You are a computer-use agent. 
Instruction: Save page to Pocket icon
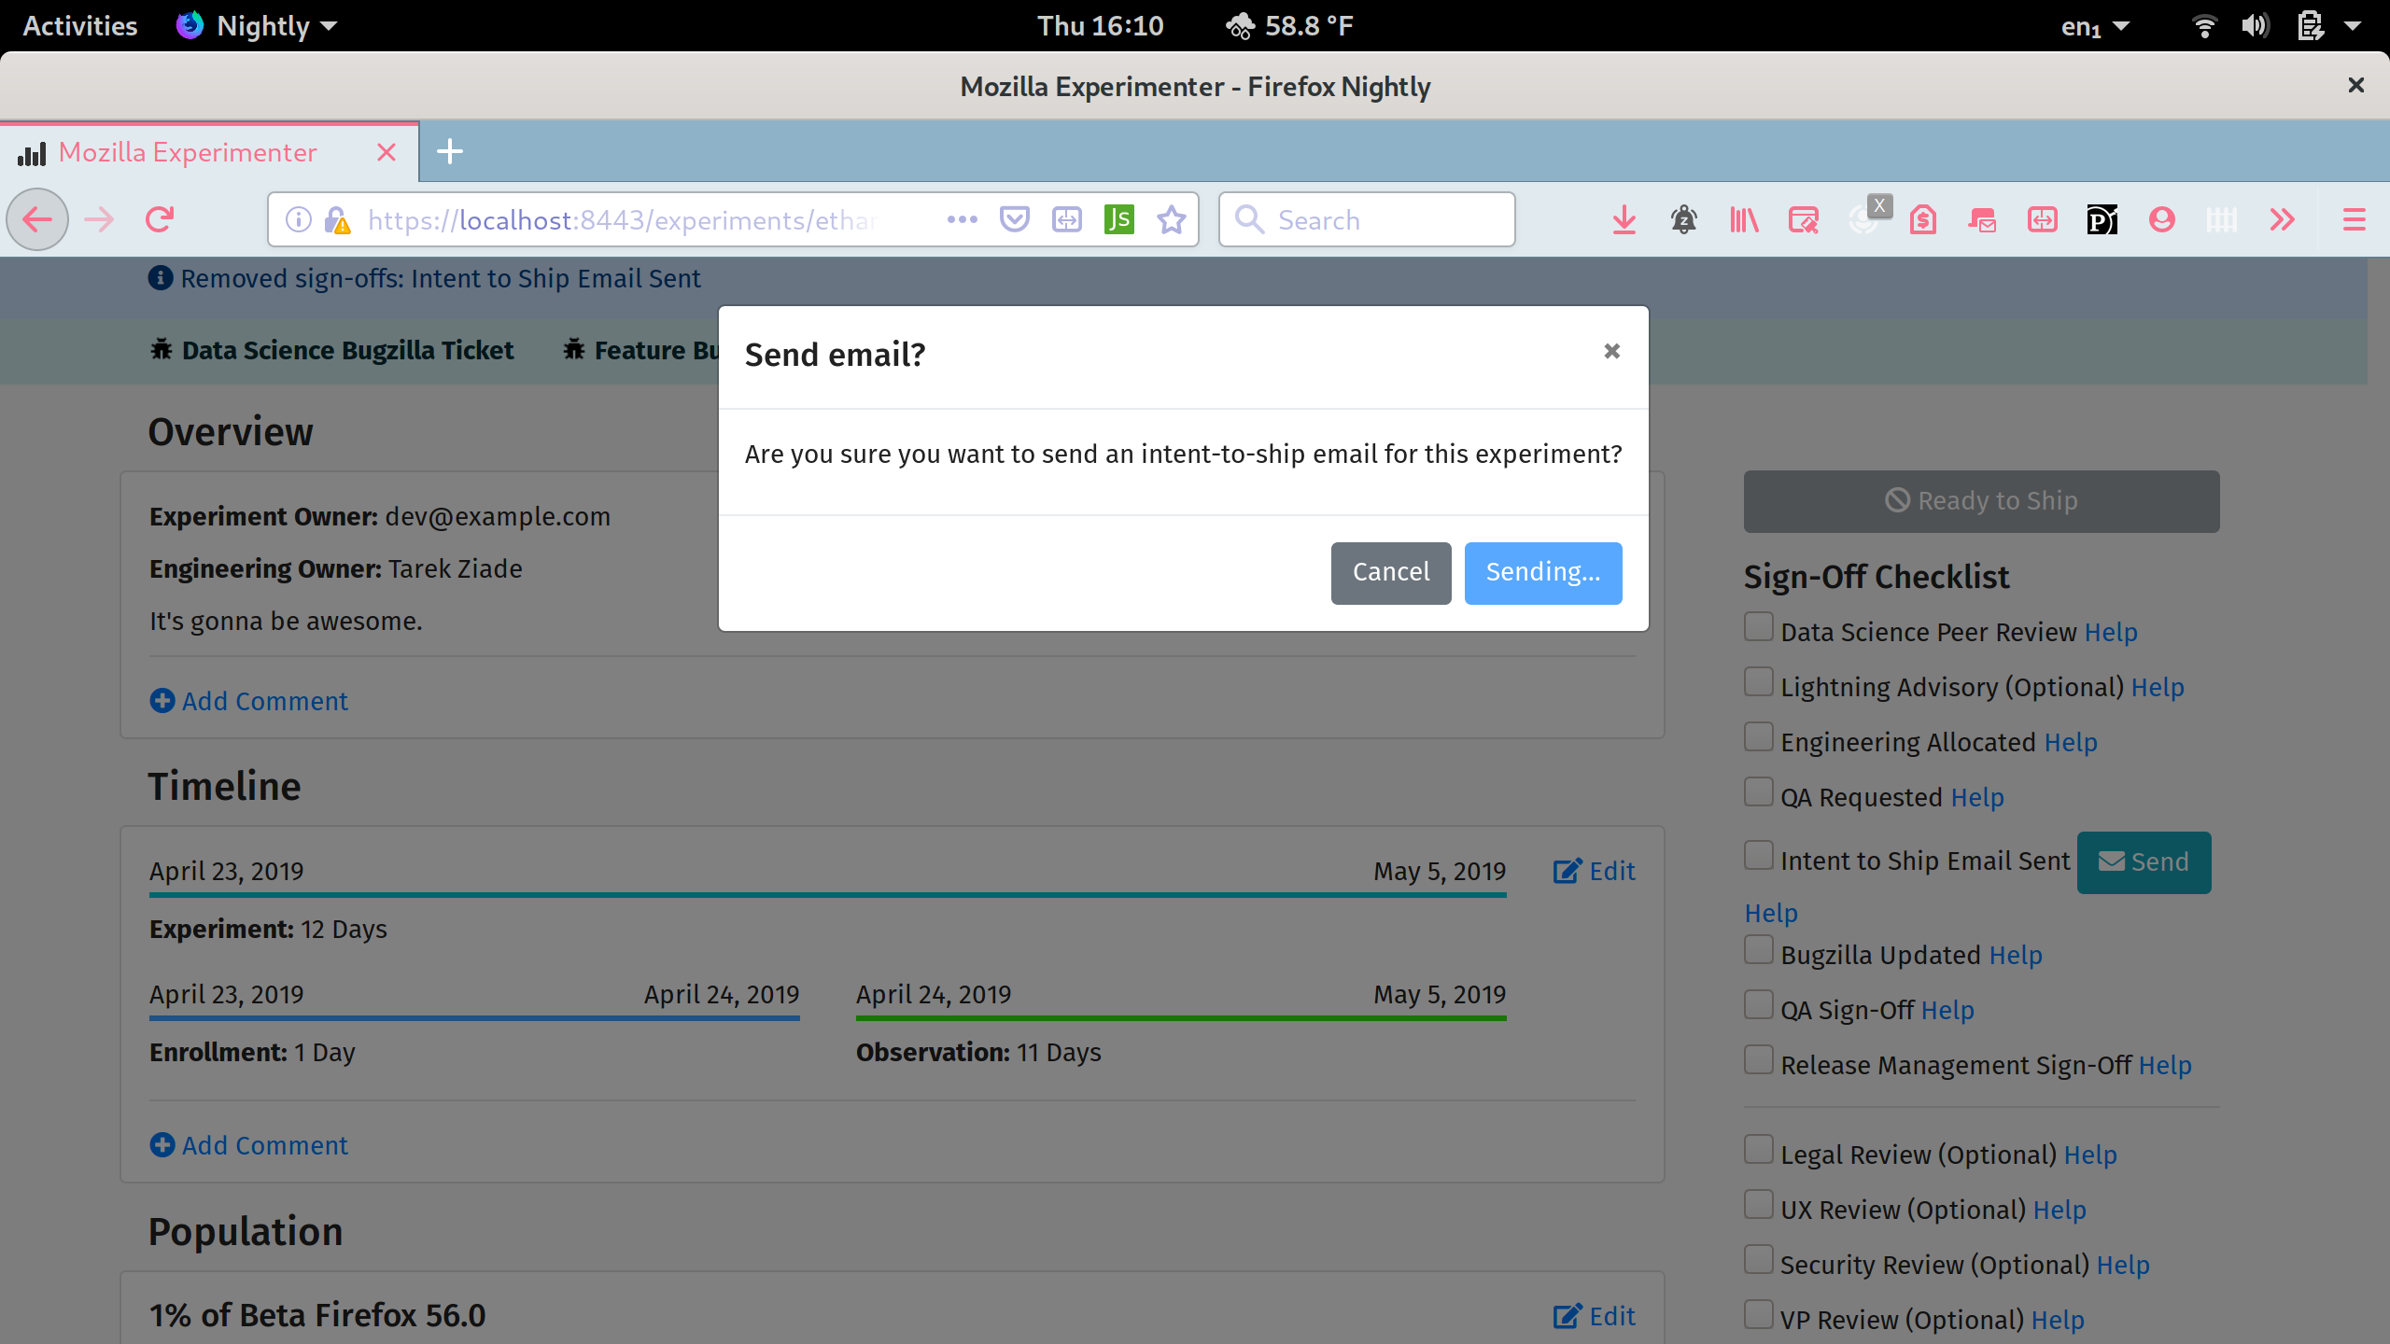(1014, 220)
